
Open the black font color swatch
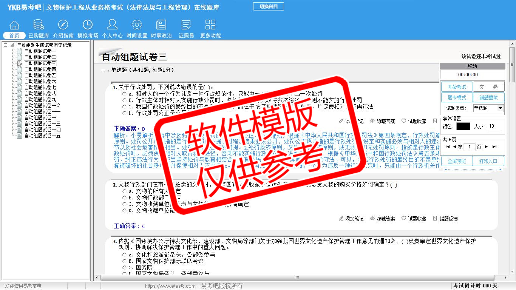pyautogui.click(x=463, y=126)
